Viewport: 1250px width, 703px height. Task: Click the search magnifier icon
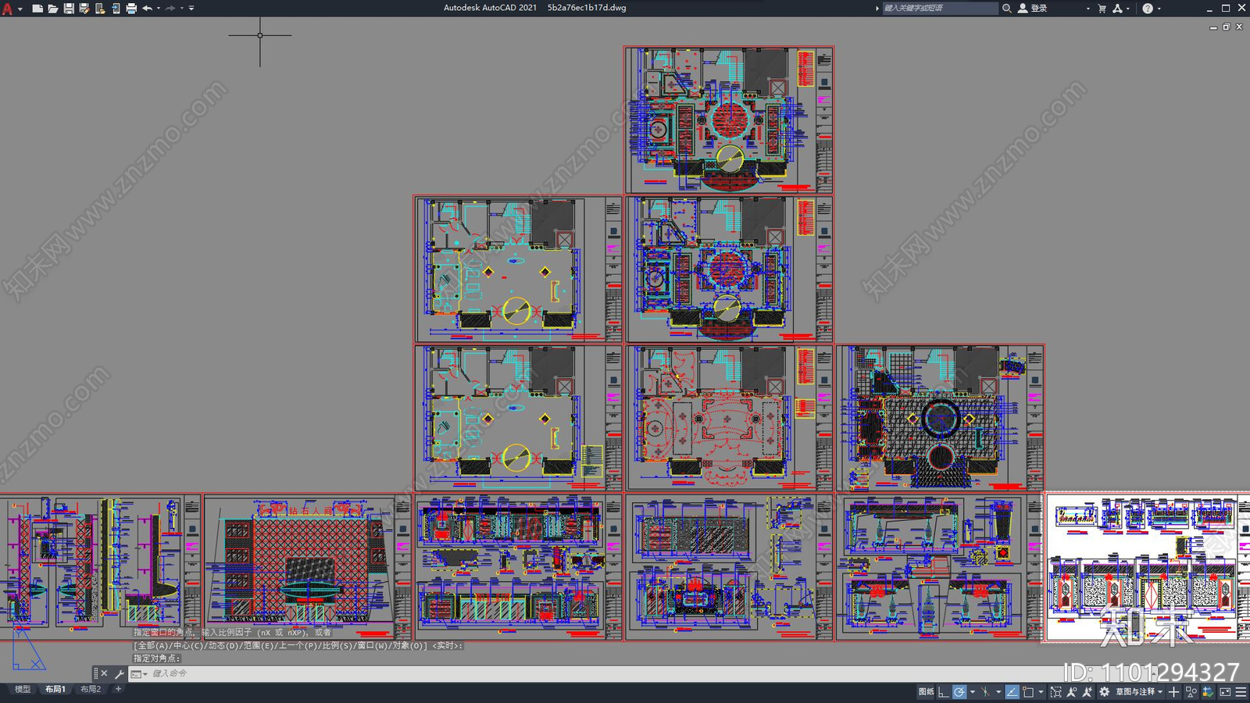(1007, 8)
